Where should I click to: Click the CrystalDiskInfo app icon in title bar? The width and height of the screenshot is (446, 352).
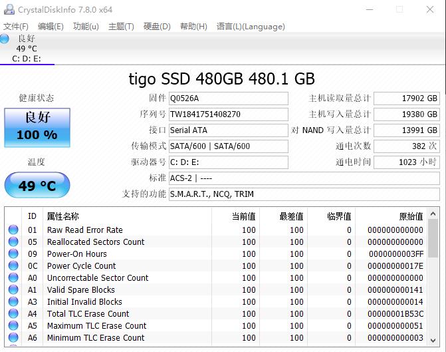click(9, 9)
